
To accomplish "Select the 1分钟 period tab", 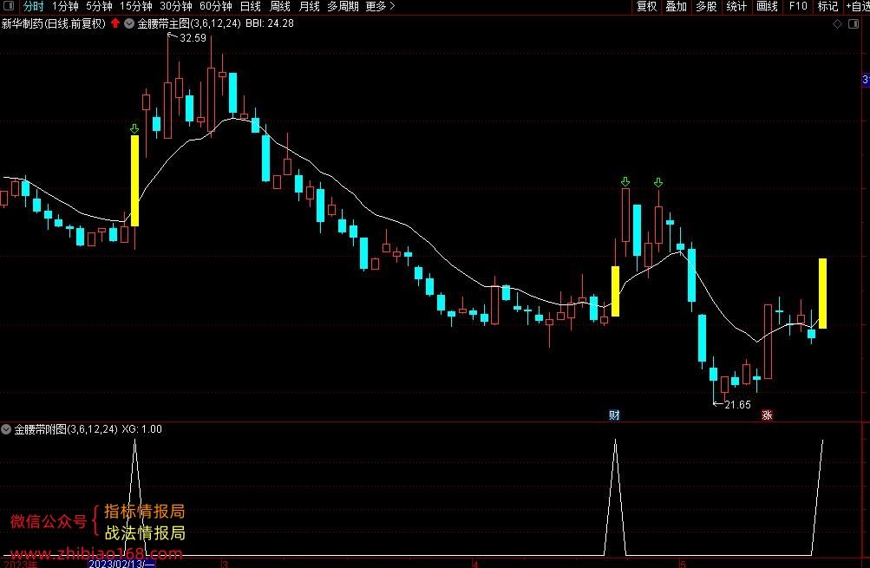I will pos(65,7).
